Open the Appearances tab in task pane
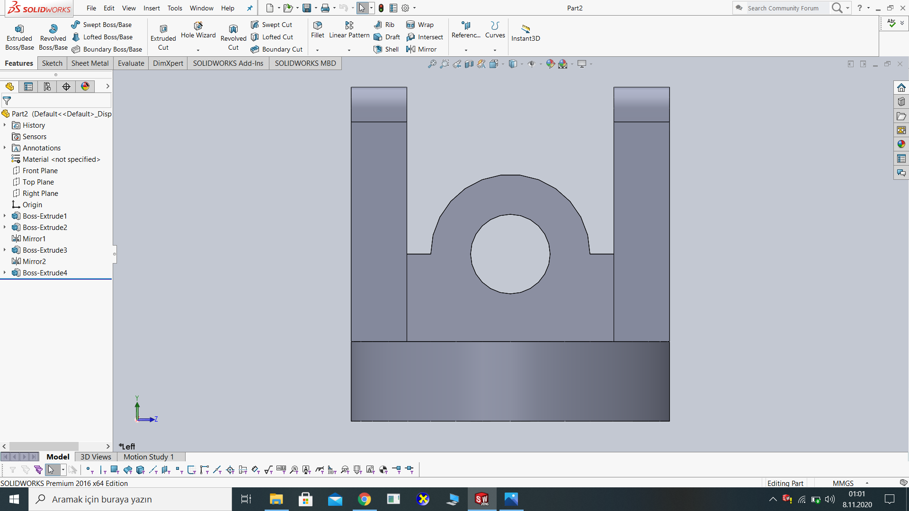 tap(901, 144)
